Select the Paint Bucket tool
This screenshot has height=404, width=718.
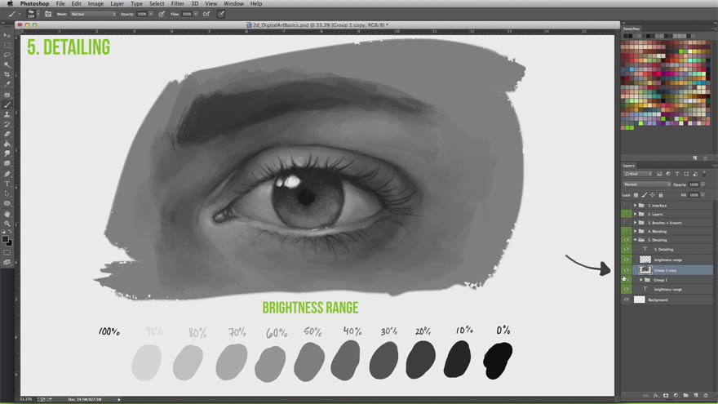pyautogui.click(x=7, y=144)
